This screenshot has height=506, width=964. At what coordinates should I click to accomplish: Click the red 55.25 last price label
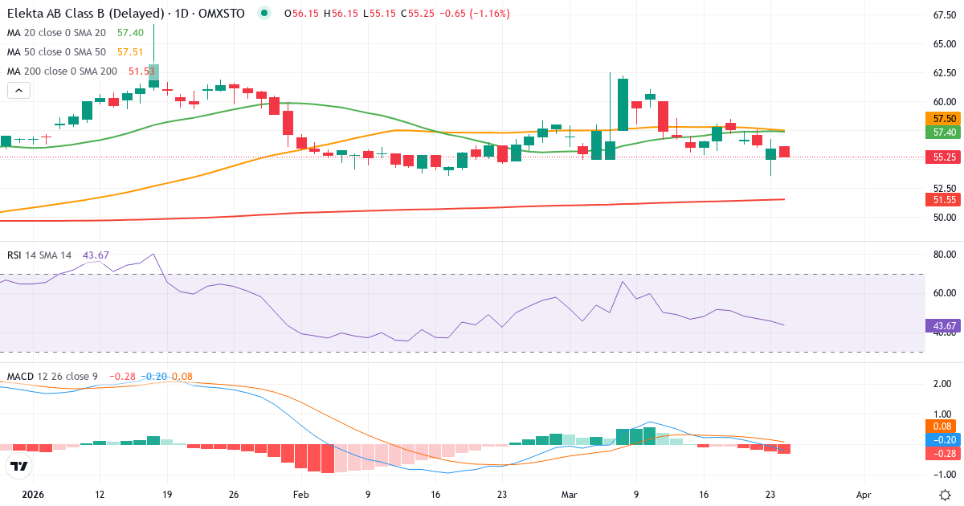(x=942, y=157)
